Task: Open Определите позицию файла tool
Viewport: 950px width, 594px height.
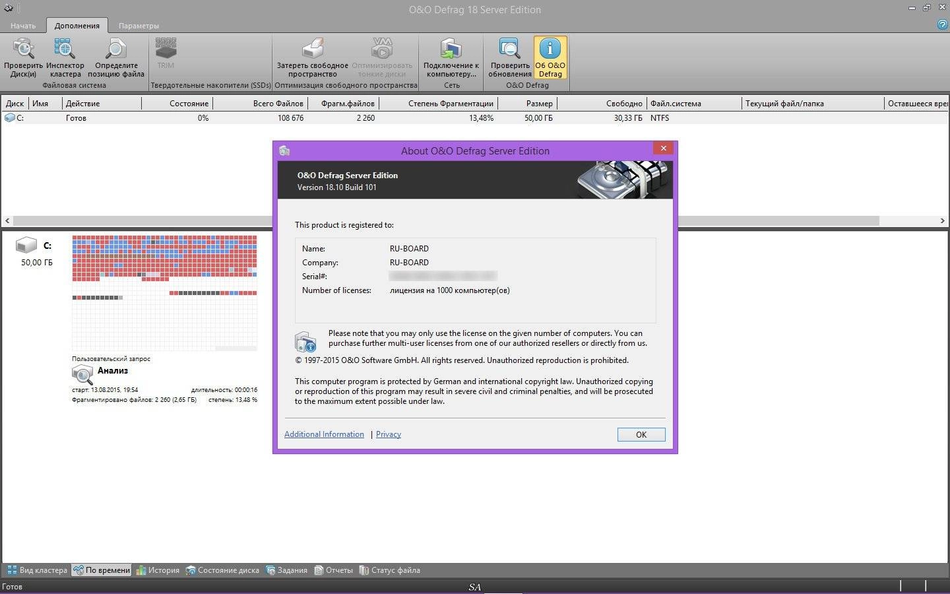Action: point(116,58)
